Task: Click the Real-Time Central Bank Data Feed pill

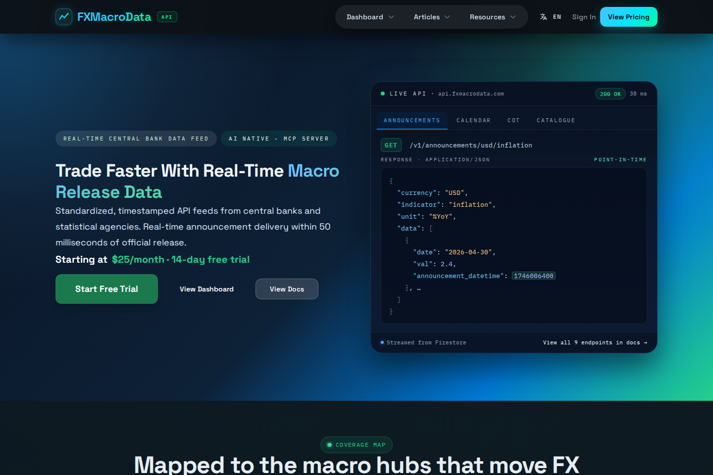Action: point(136,139)
